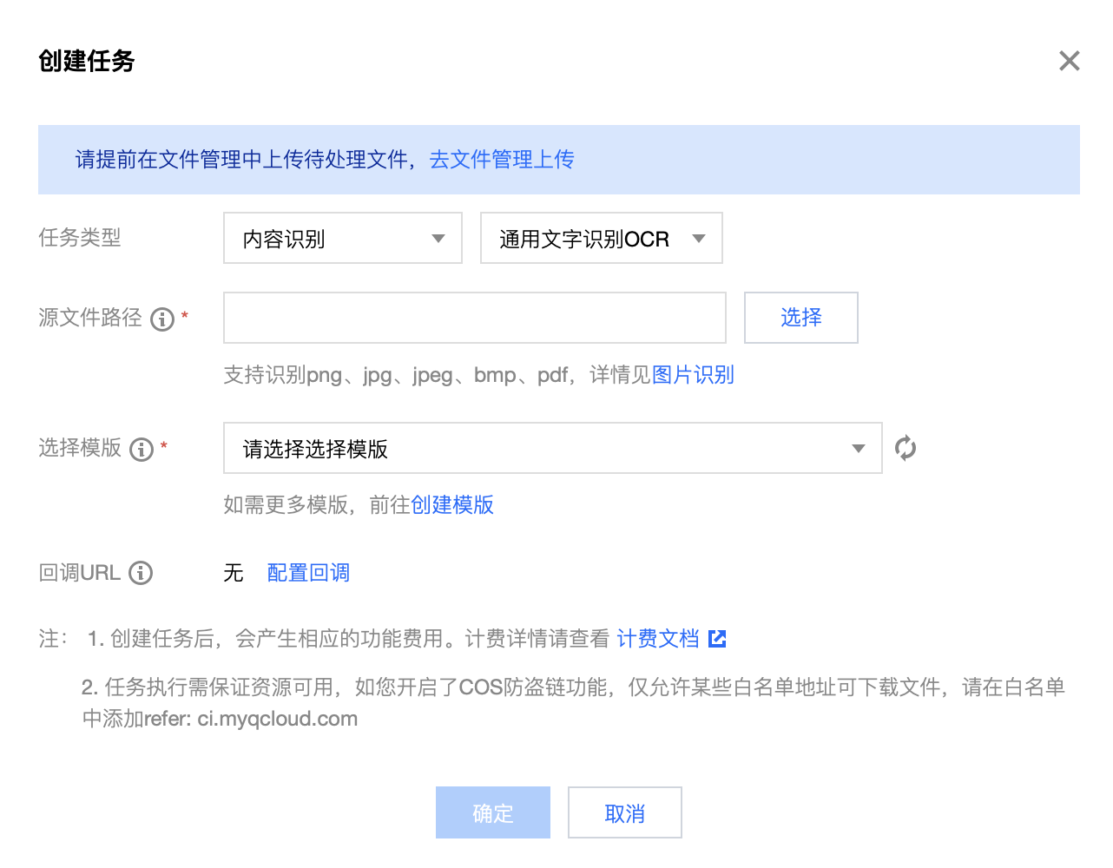Click the info icon next to 选择模版
This screenshot has width=1113, height=868.
142,450
